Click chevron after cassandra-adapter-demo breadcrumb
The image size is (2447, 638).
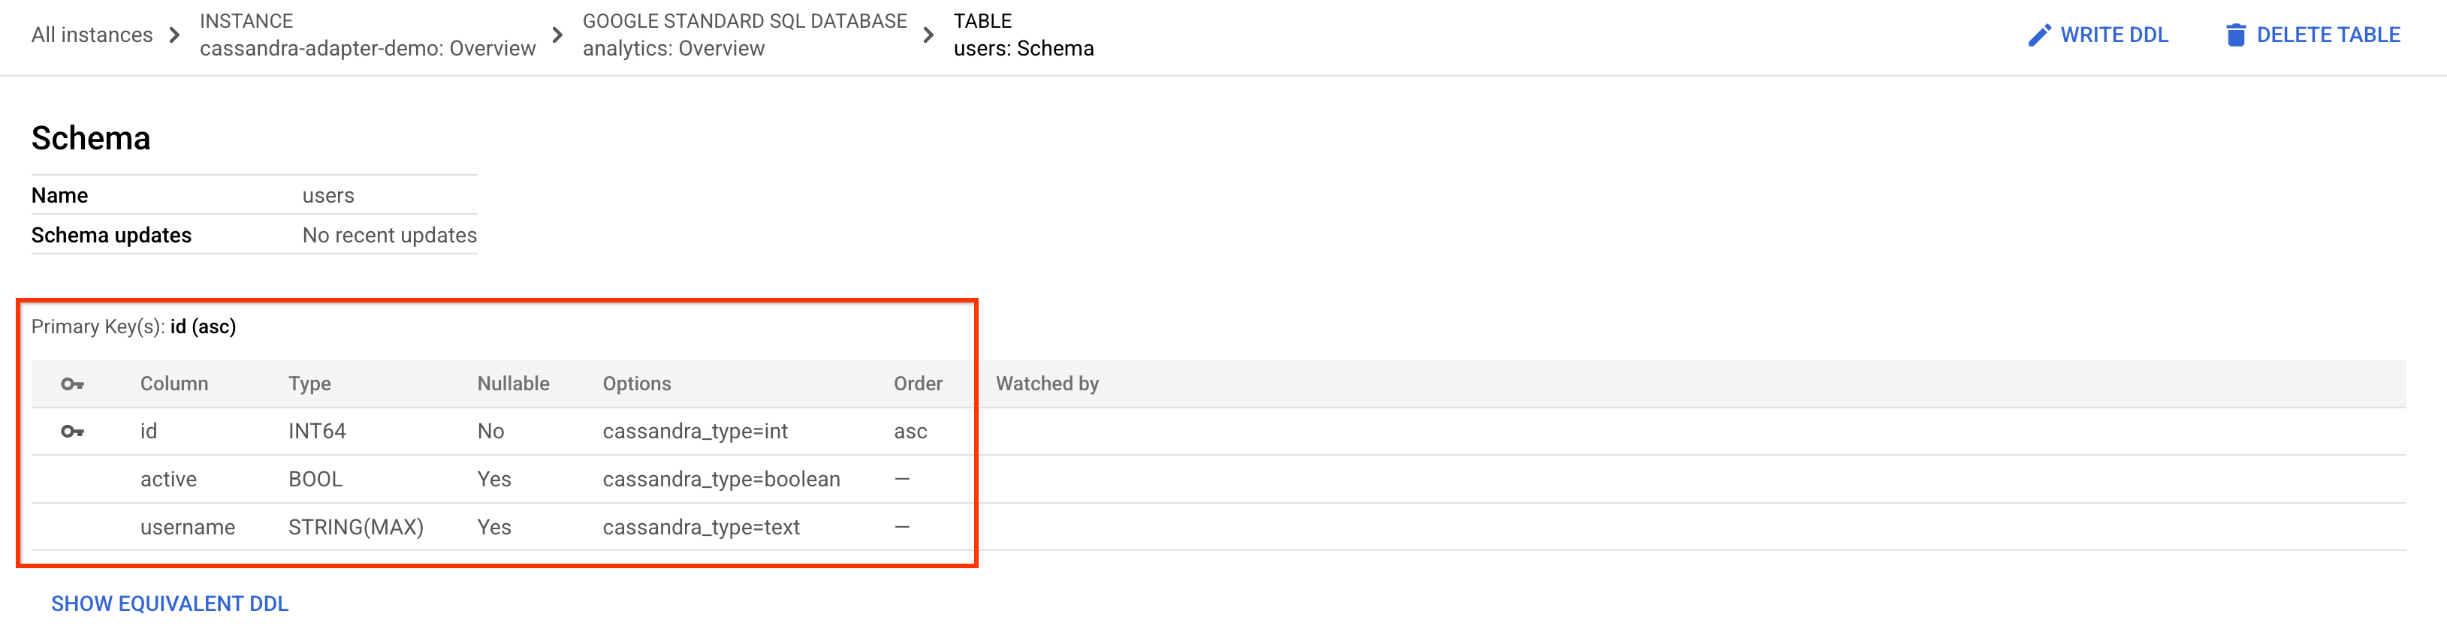point(557,35)
